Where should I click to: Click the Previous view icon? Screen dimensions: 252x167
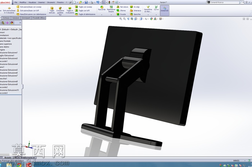click(x=128, y=19)
